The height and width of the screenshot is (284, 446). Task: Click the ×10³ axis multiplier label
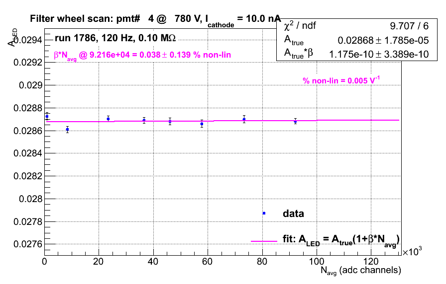(412, 251)
